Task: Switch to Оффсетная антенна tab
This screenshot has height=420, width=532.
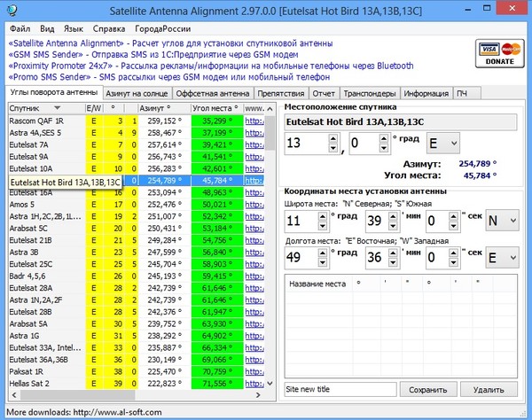Action: pyautogui.click(x=213, y=94)
